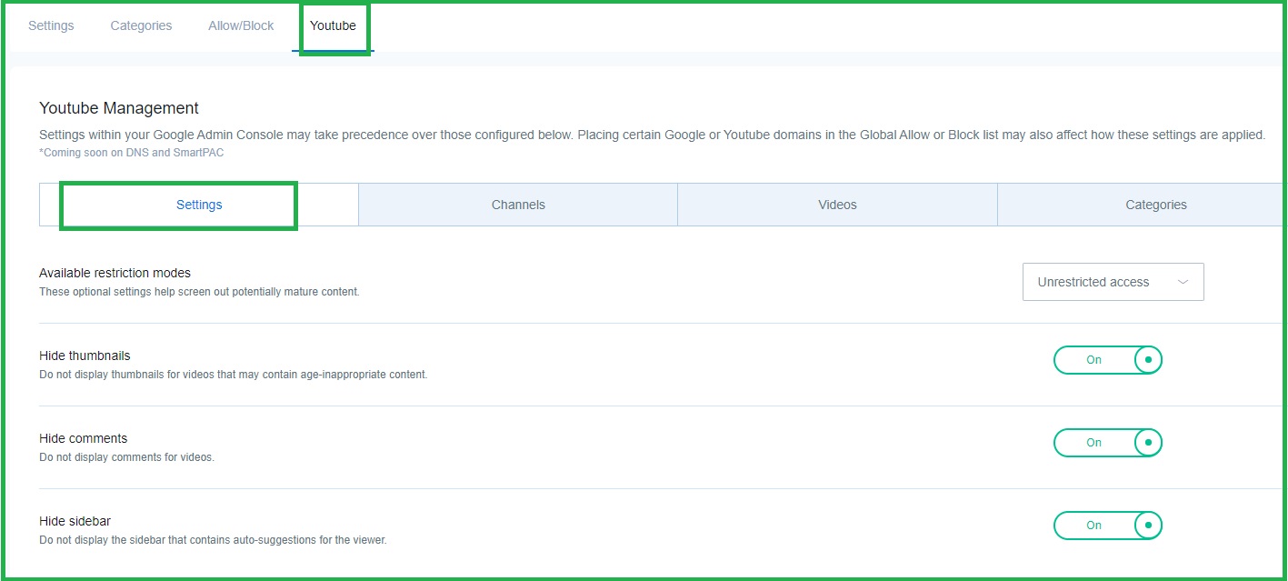Viewport: 1288px width, 581px height.
Task: Click the Hide sidebar label
Action: tap(75, 521)
